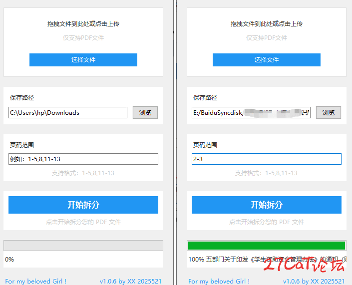352x285 pixels.
Task: Click the 0% status text
Action: 9,260
